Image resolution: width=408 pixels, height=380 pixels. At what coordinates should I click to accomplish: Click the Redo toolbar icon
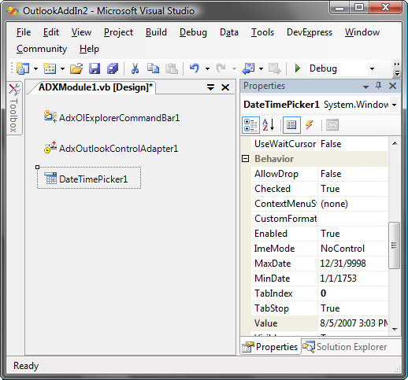(221, 68)
